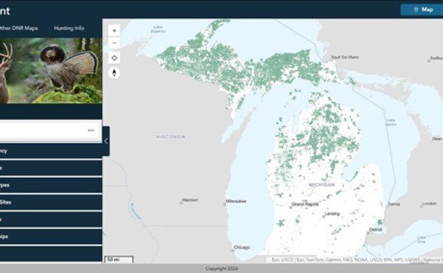This screenshot has width=443, height=273.
Task: Open the three-dot options menu
Action: tap(91, 130)
